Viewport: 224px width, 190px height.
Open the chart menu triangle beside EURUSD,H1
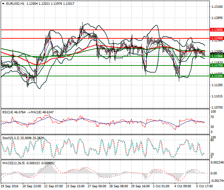click(3, 4)
